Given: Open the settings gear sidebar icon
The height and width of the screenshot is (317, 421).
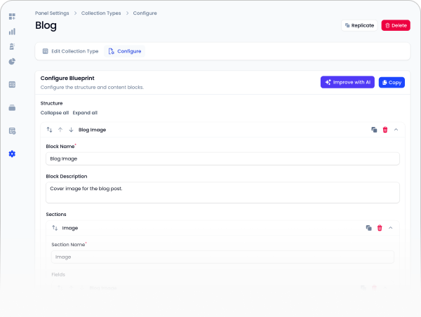Looking at the screenshot, I should (12, 154).
